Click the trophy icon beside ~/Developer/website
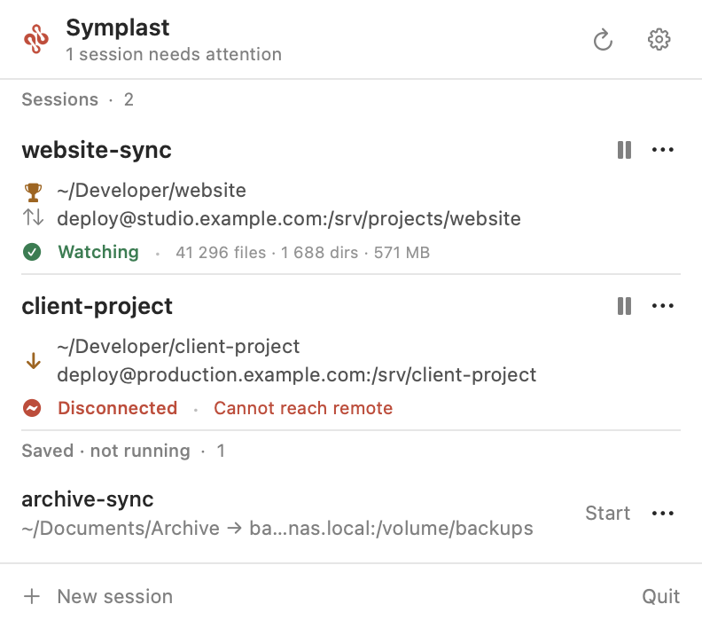The width and height of the screenshot is (702, 628). tap(33, 192)
